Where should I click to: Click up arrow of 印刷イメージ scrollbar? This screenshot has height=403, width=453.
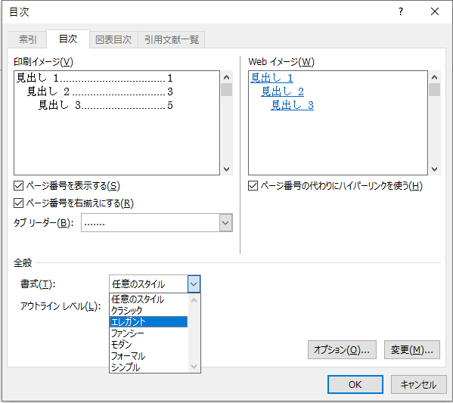227,77
